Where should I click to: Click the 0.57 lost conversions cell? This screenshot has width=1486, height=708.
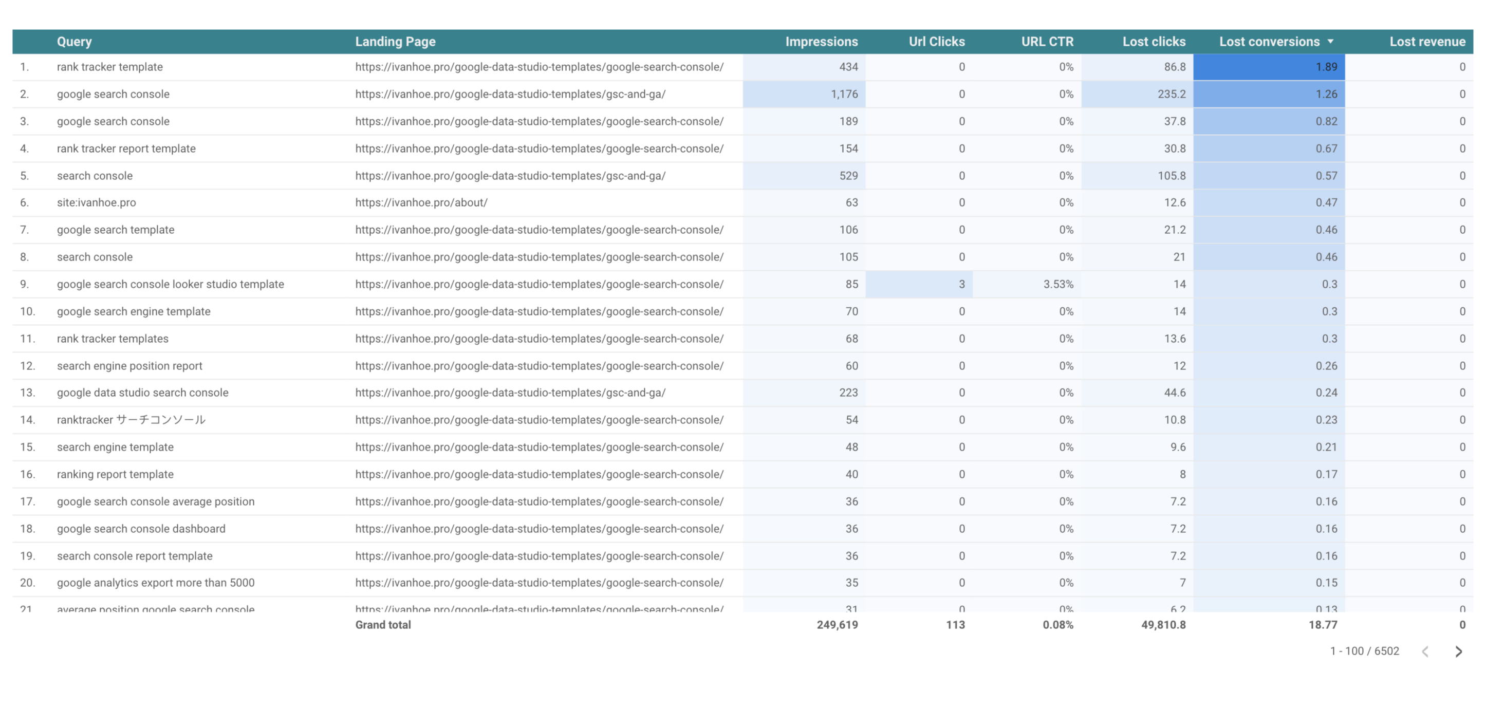pyautogui.click(x=1269, y=175)
